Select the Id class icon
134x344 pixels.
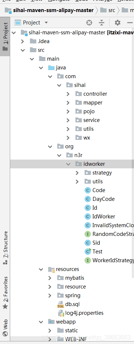point(88,208)
